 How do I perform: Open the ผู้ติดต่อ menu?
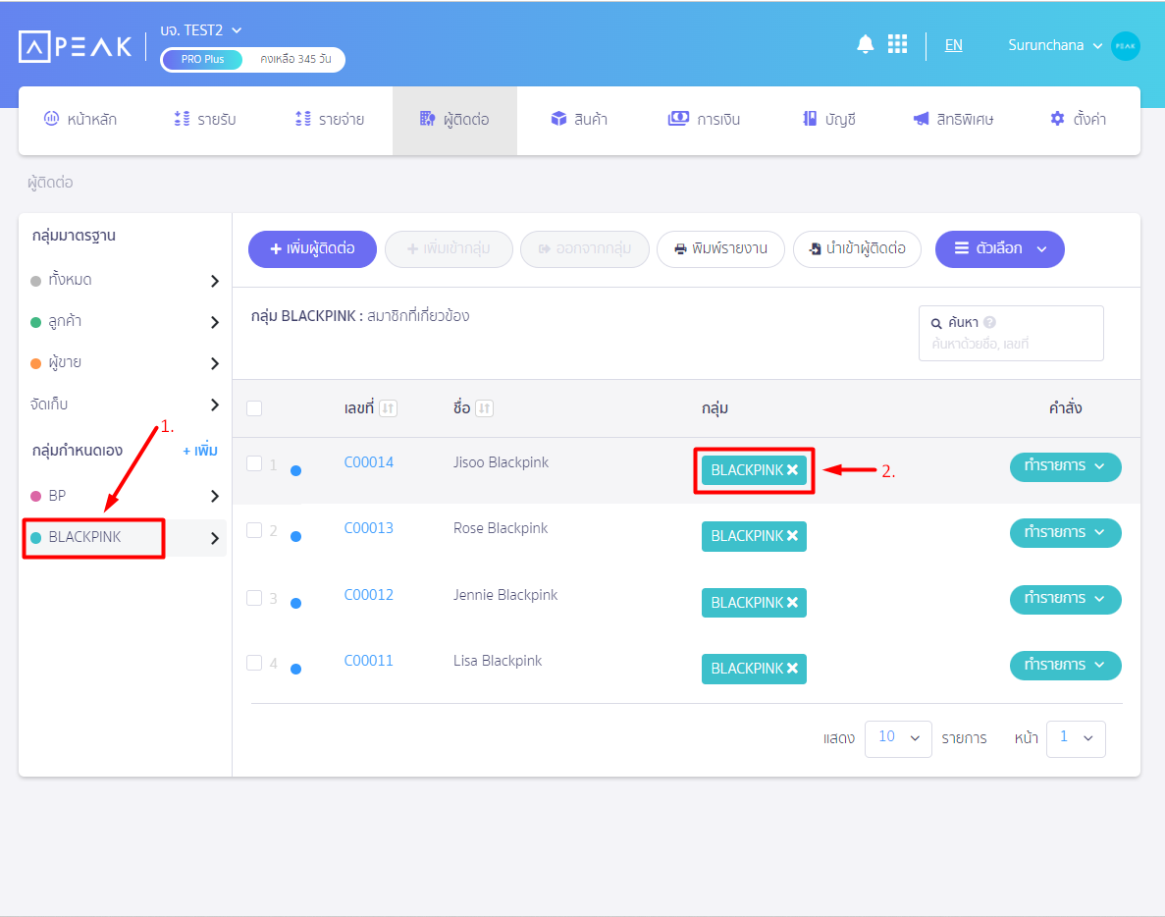click(454, 120)
